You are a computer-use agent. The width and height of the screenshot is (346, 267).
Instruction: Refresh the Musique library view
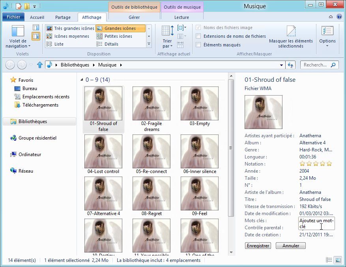(x=291, y=65)
